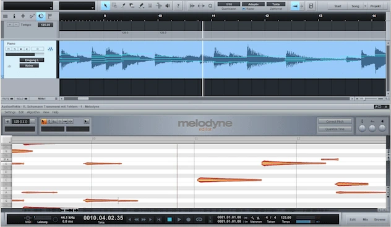Click the double-arrow strip silence icon
The height and width of the screenshot is (227, 391).
(x=192, y=6)
